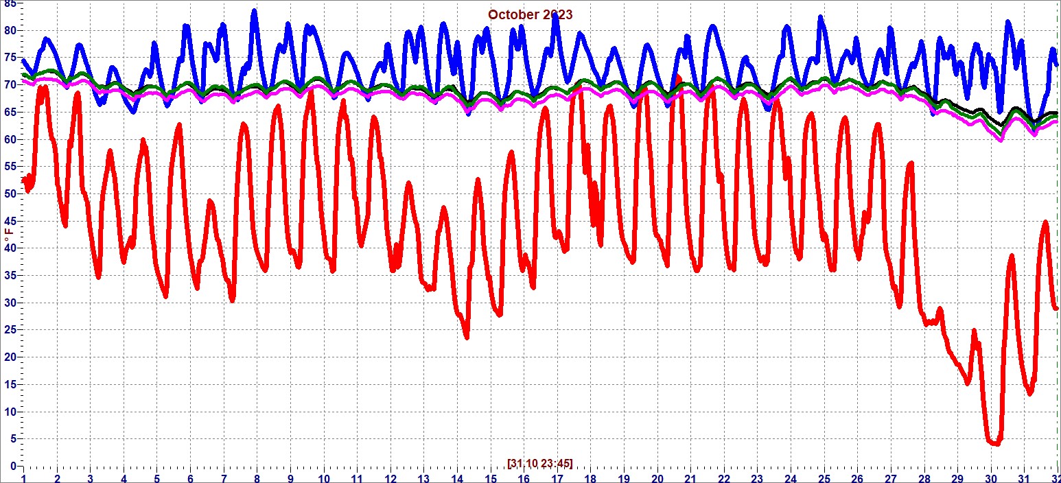Select the [31,10 23:45] timestamp label
Screen dimensions: 1061x483
(540, 463)
